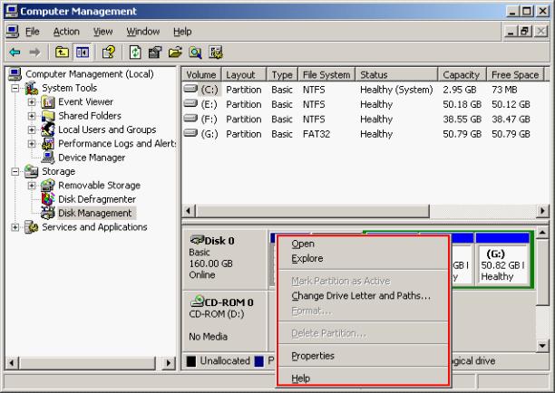555x393 pixels.
Task: Click the Shared Folders folder icon
Action: point(48,116)
